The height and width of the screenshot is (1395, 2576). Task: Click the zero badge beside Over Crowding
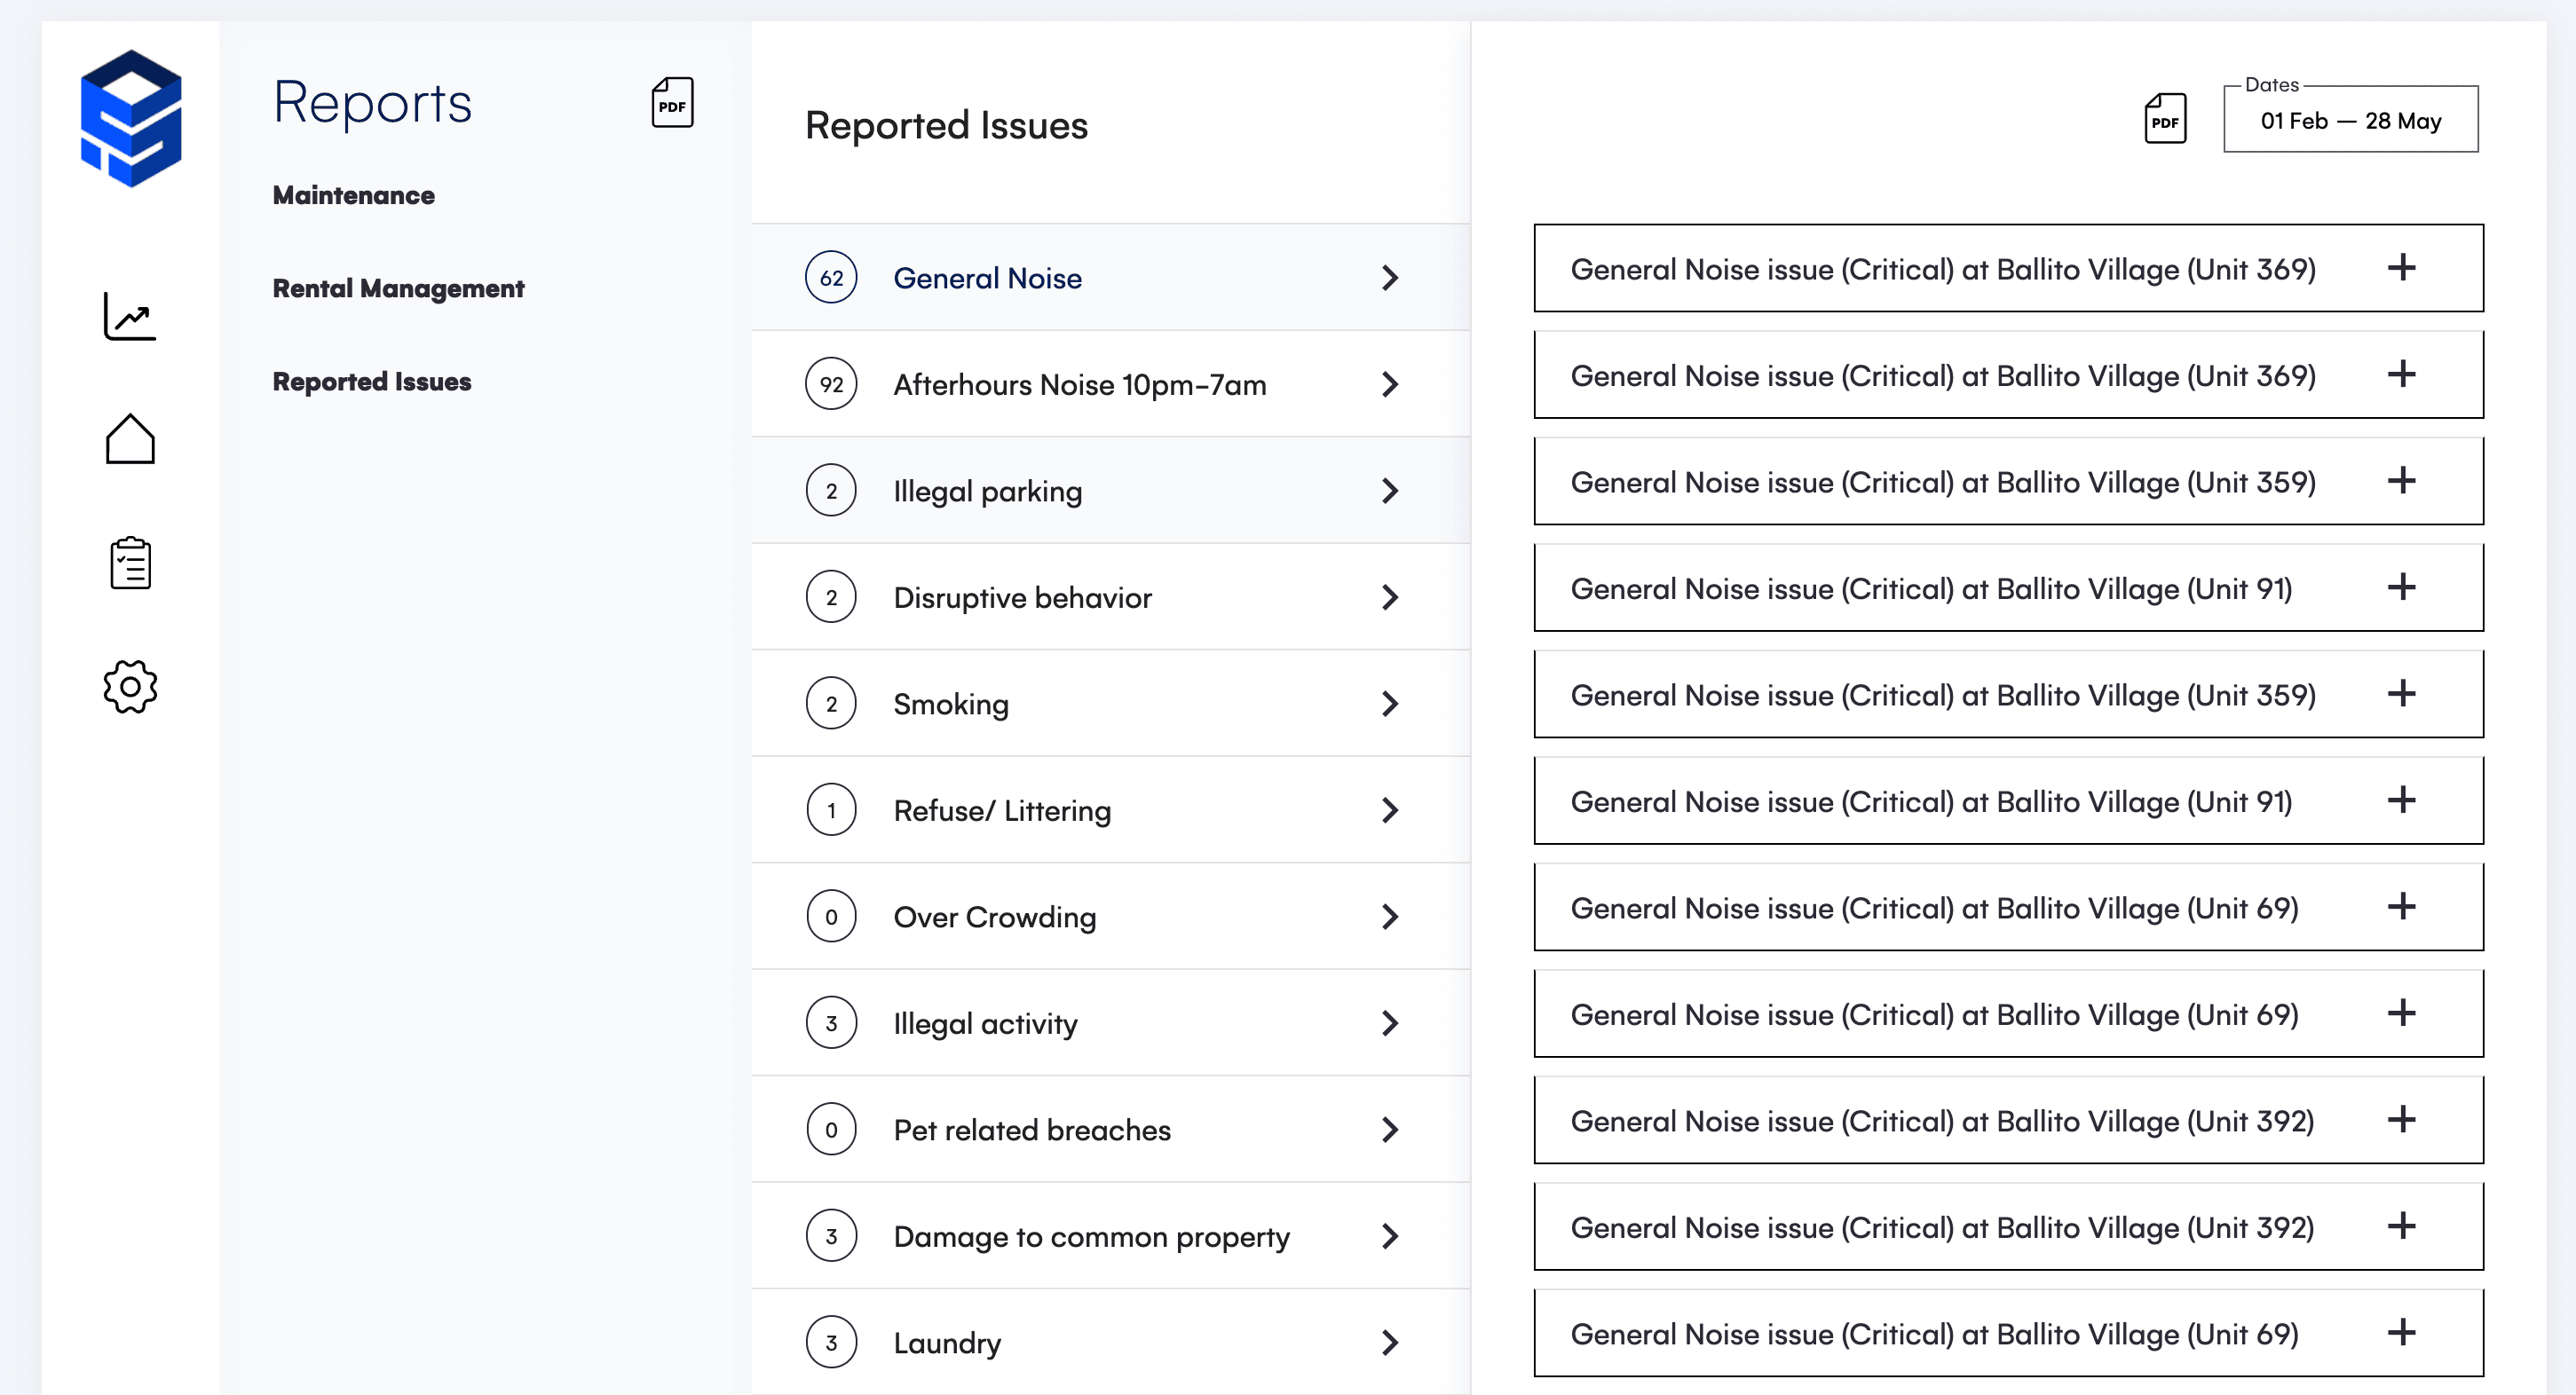pyautogui.click(x=831, y=916)
